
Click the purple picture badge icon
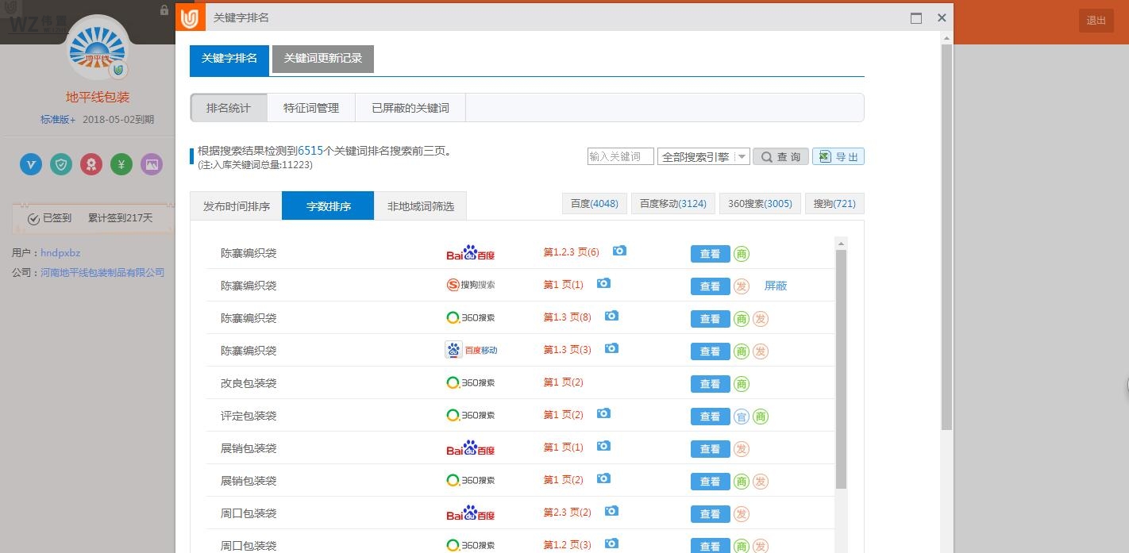pyautogui.click(x=152, y=164)
